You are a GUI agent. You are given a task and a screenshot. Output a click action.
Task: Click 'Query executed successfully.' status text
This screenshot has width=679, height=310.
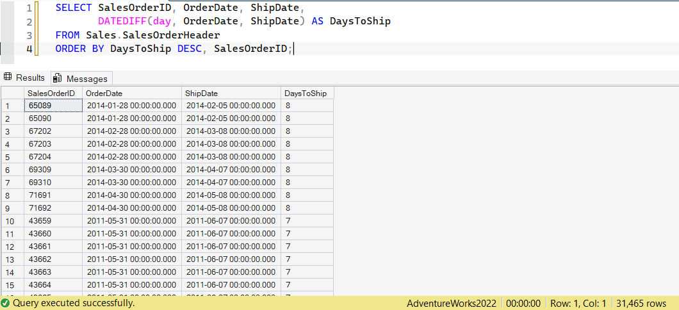[x=74, y=303]
